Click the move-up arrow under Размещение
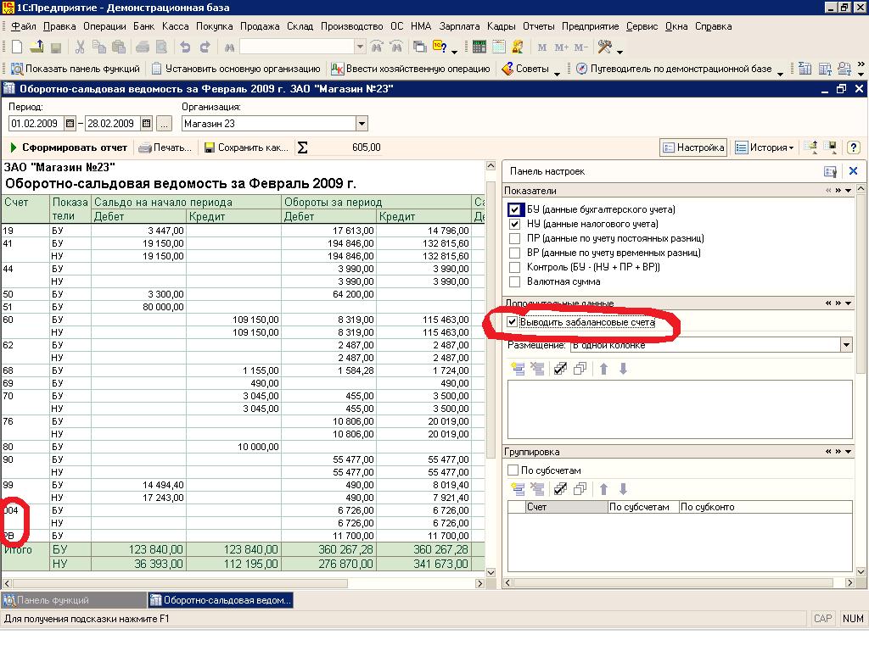This screenshot has width=869, height=651. point(604,369)
